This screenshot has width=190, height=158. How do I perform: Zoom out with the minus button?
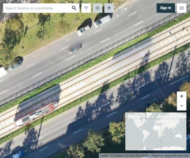[182, 106]
